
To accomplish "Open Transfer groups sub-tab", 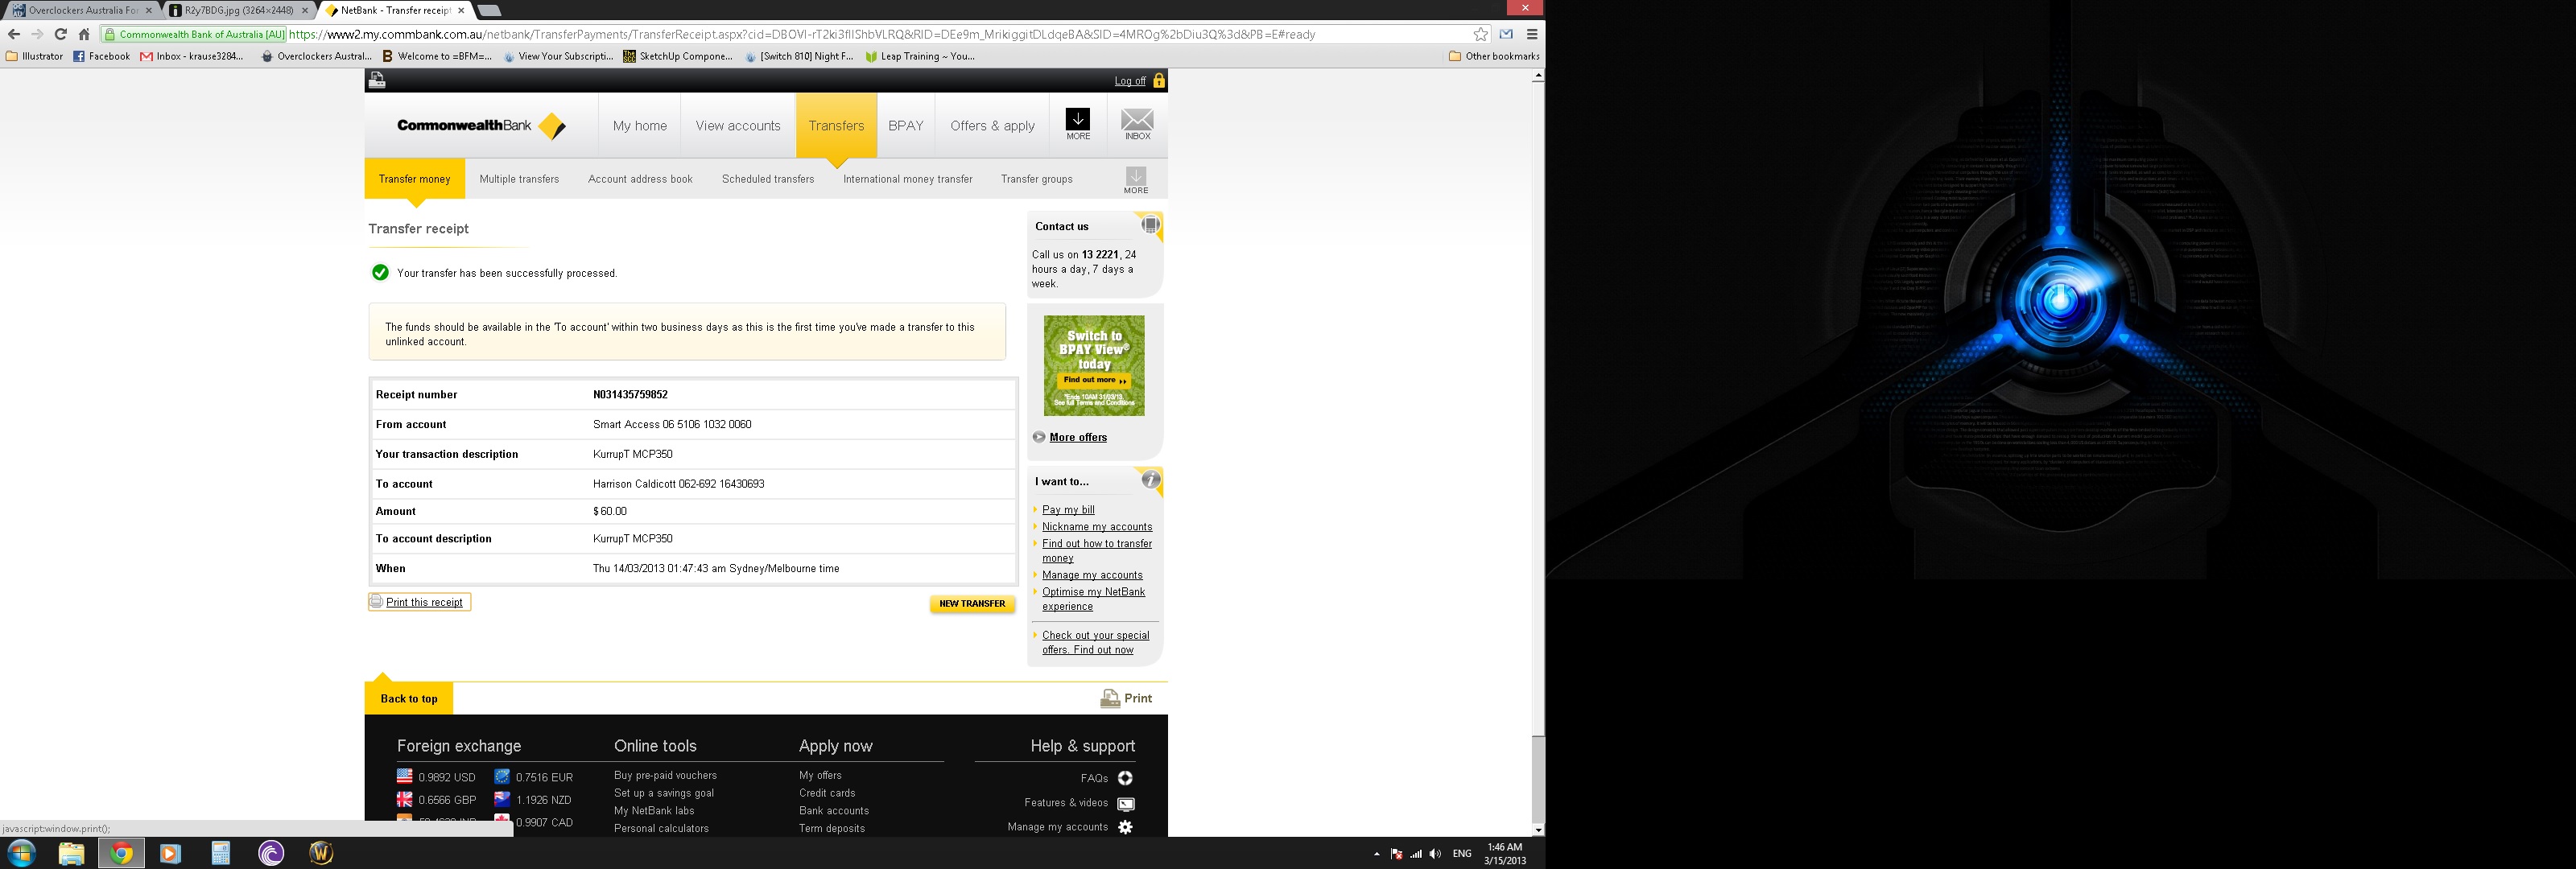I will coord(1036,179).
